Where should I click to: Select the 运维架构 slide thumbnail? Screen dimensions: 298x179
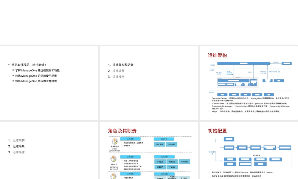[249, 83]
